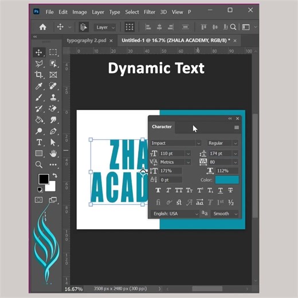This screenshot has width=298, height=298.
Task: Toggle Quick Mask mode
Action: [x=39, y=200]
